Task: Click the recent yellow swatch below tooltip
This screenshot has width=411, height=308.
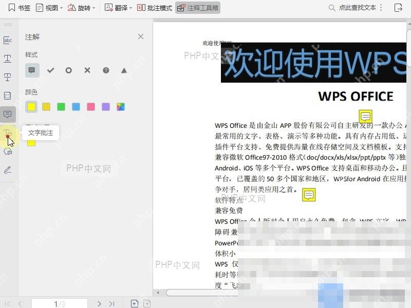Action: [x=31, y=143]
